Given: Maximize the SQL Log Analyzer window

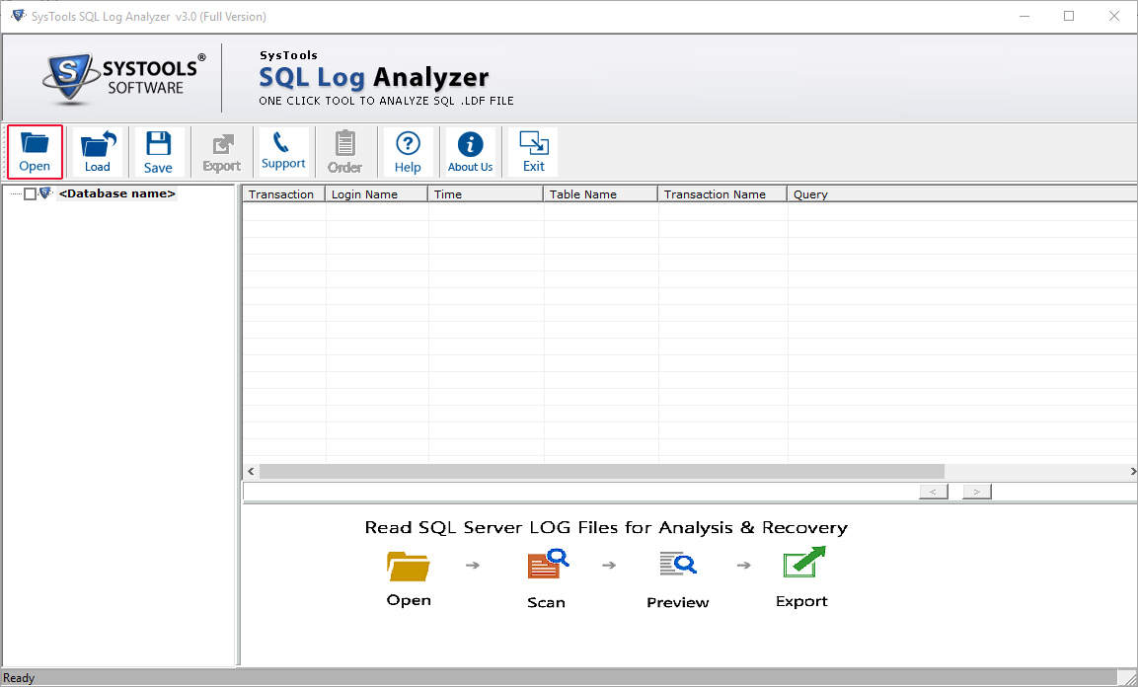Looking at the screenshot, I should point(1069,16).
